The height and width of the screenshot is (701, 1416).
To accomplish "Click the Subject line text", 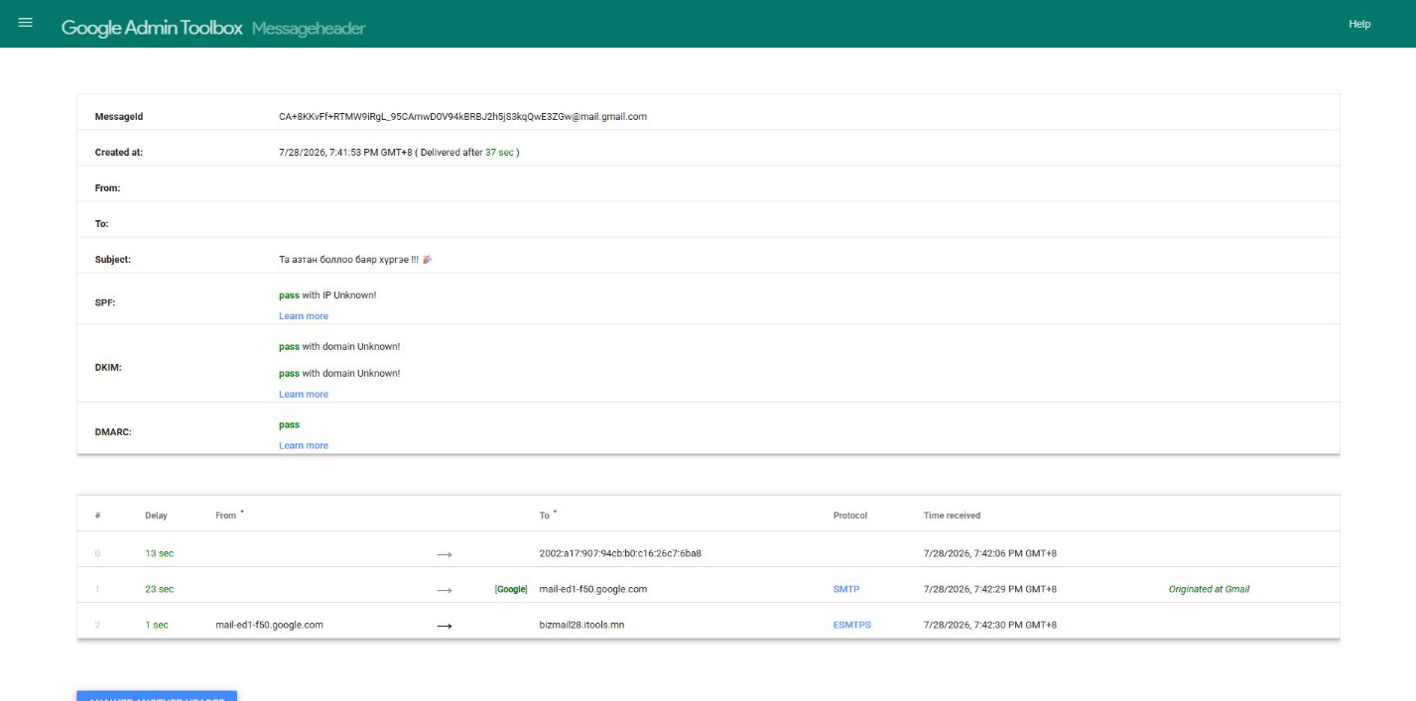I will tap(355, 260).
